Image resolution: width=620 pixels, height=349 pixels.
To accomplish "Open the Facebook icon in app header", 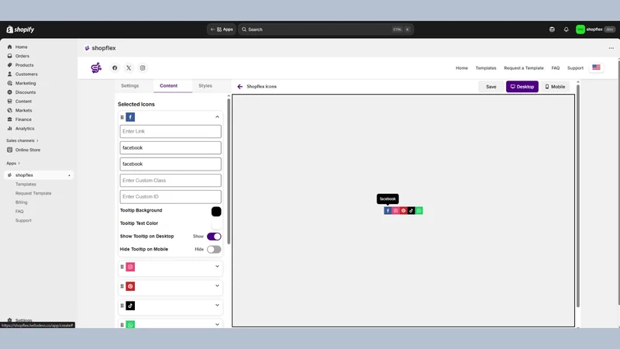I will click(x=115, y=68).
